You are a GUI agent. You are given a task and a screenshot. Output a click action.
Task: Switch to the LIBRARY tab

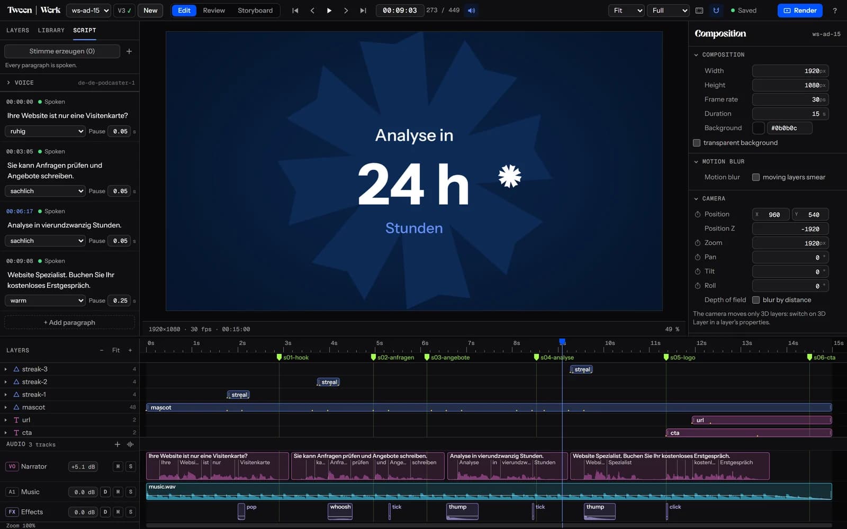click(x=51, y=30)
